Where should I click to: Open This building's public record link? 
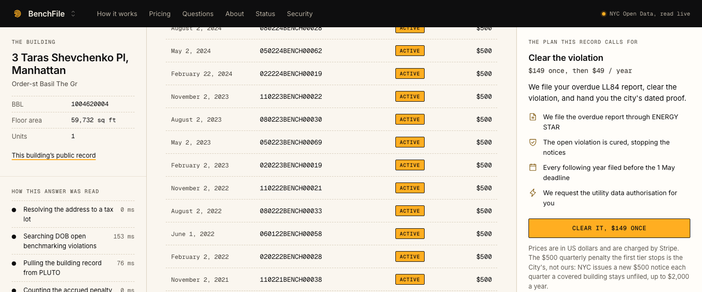[x=54, y=156]
